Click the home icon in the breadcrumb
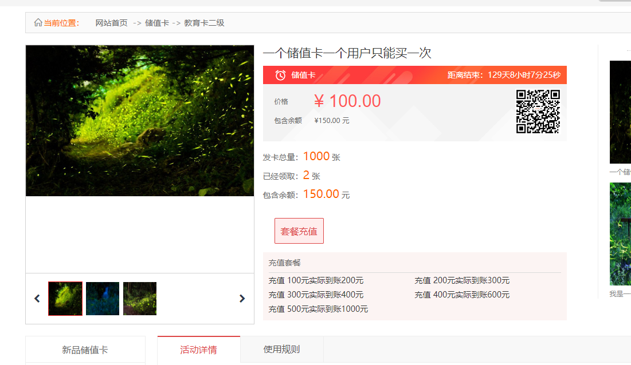Screen dimensions: 631x365 38,23
